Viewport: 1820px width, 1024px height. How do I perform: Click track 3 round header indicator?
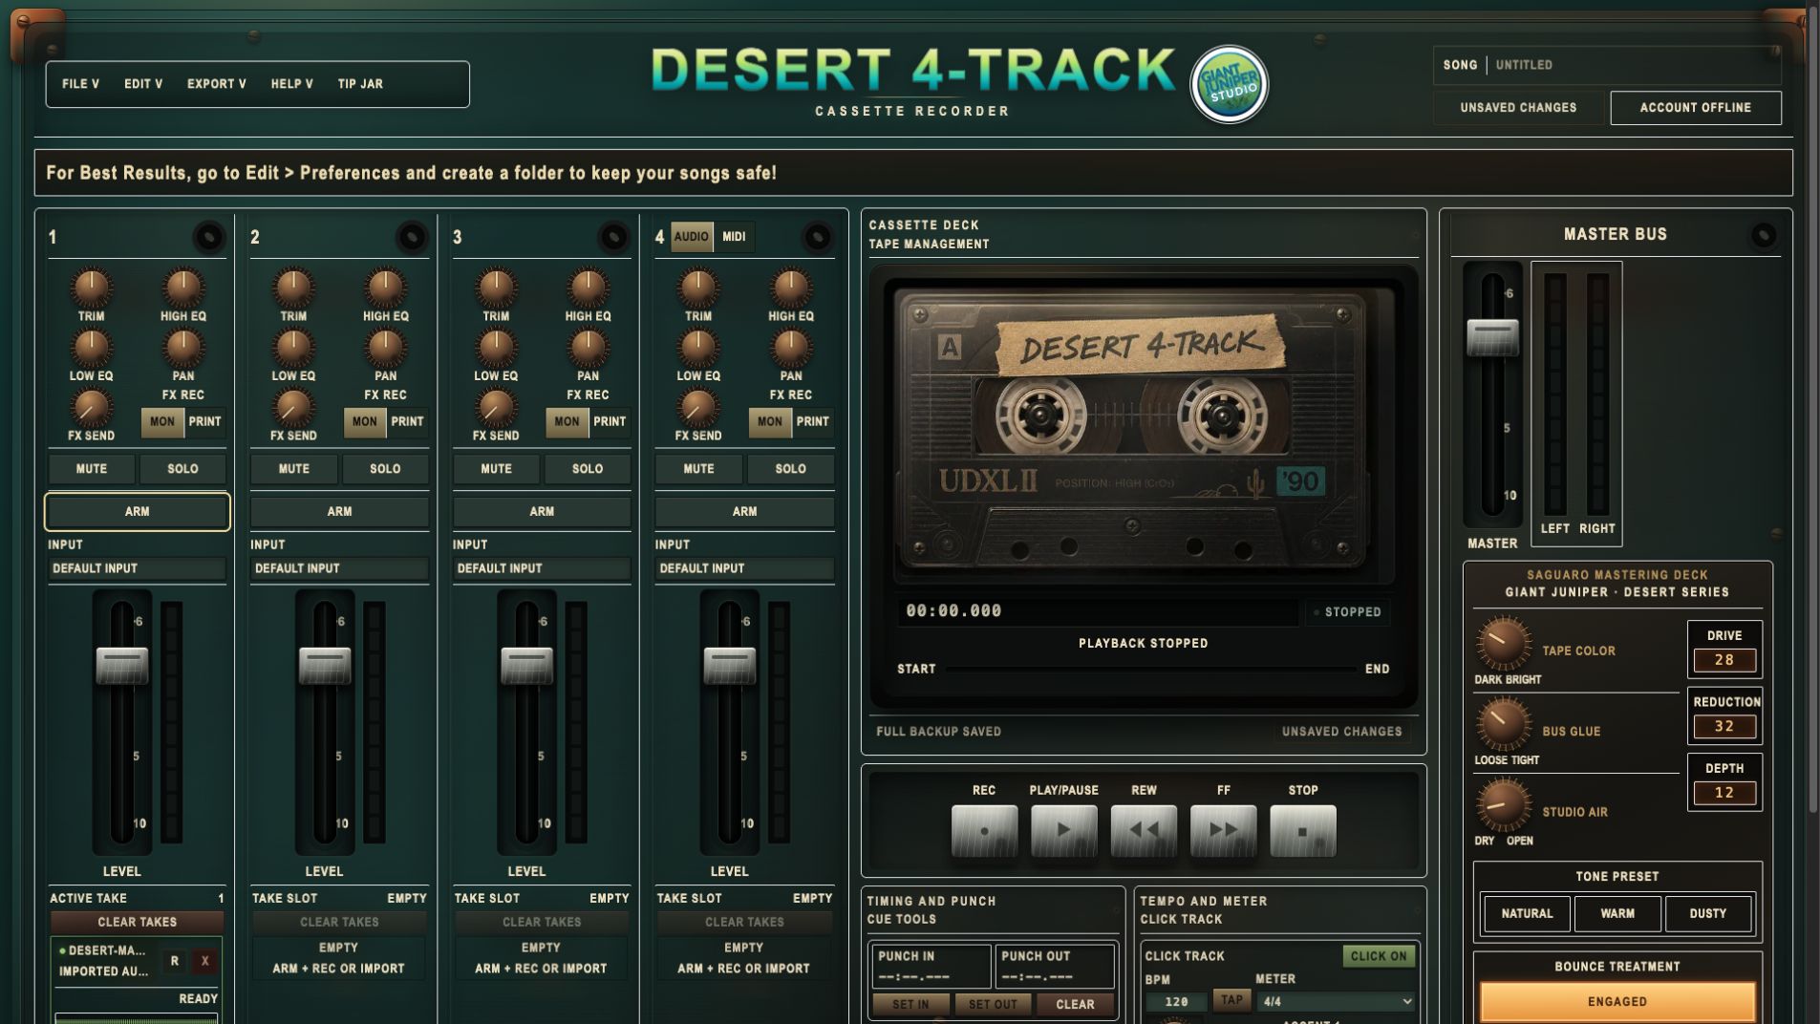click(x=613, y=236)
